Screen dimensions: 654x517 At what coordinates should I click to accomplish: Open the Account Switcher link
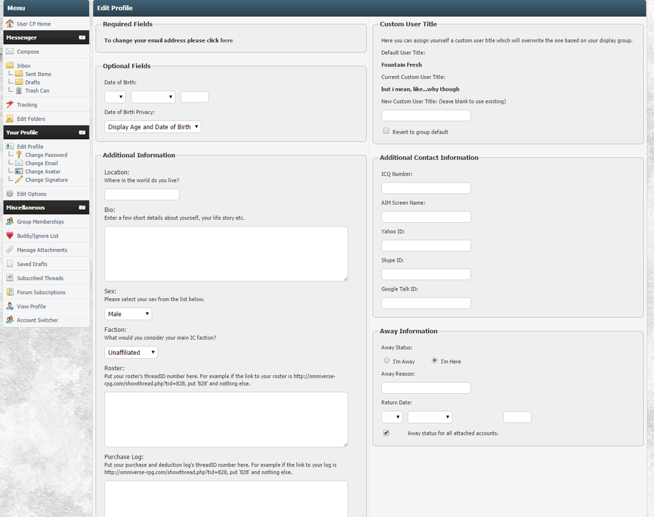pyautogui.click(x=38, y=320)
